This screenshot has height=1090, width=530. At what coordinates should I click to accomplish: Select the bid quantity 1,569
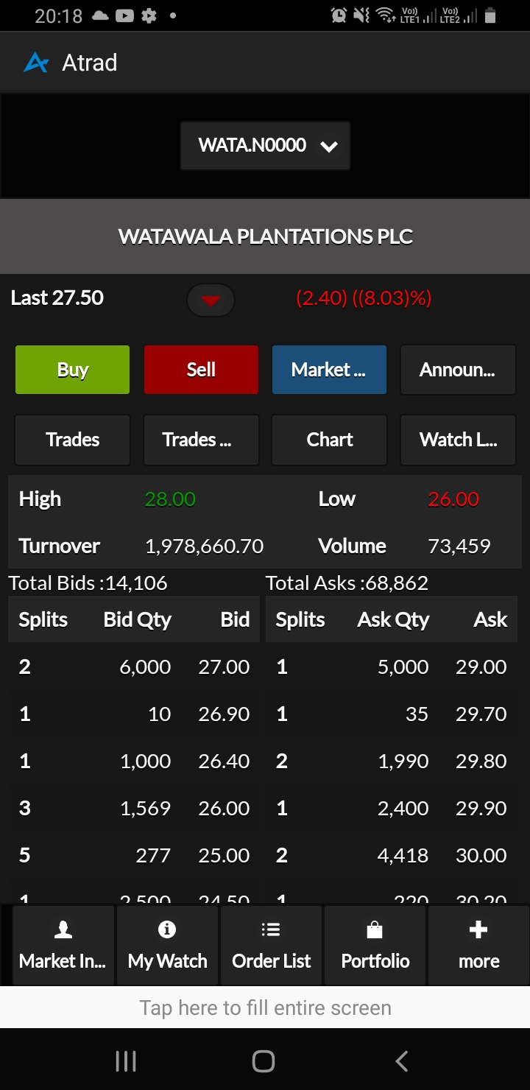click(146, 808)
